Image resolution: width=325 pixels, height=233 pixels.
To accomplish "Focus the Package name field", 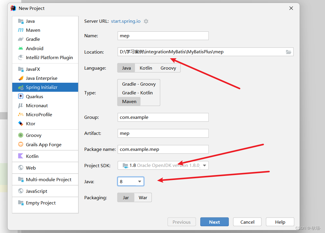I will pyautogui.click(x=163, y=149).
